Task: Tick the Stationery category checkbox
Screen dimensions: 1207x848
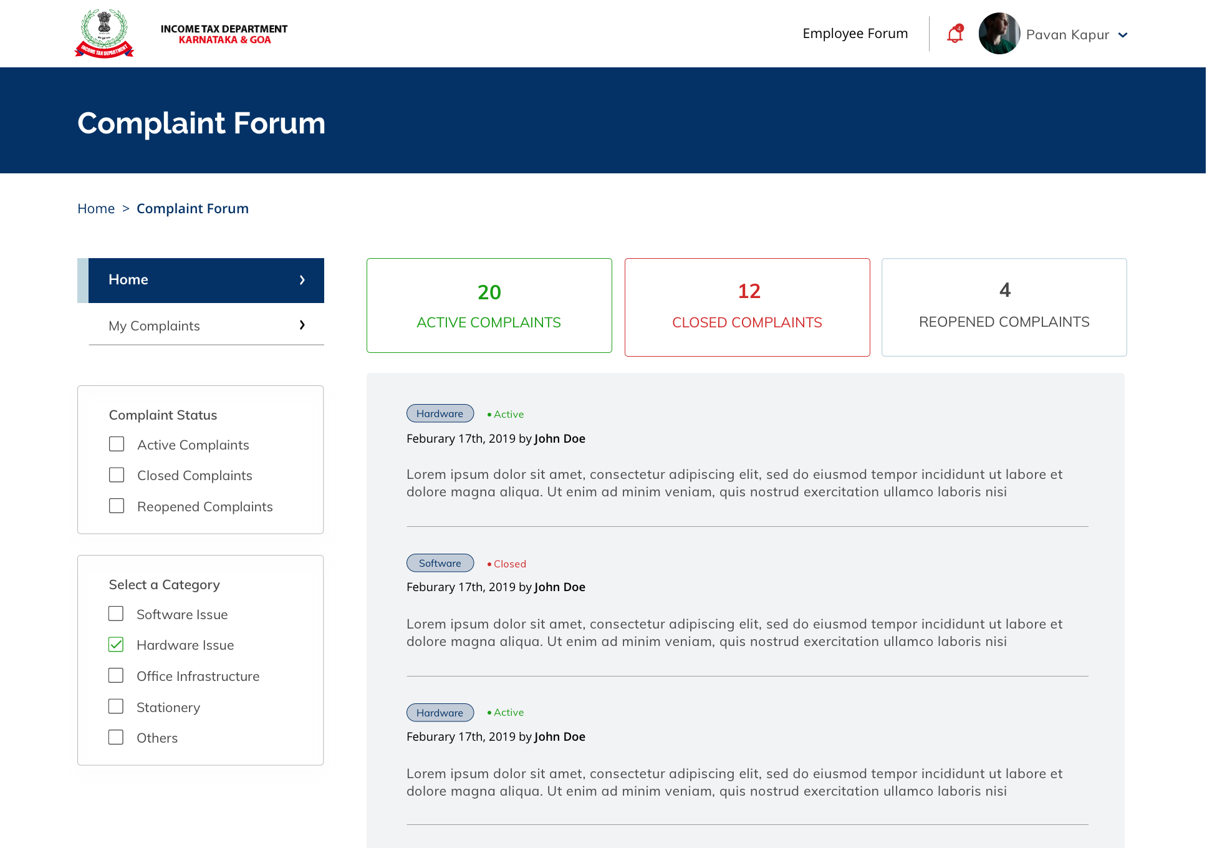Action: (116, 706)
